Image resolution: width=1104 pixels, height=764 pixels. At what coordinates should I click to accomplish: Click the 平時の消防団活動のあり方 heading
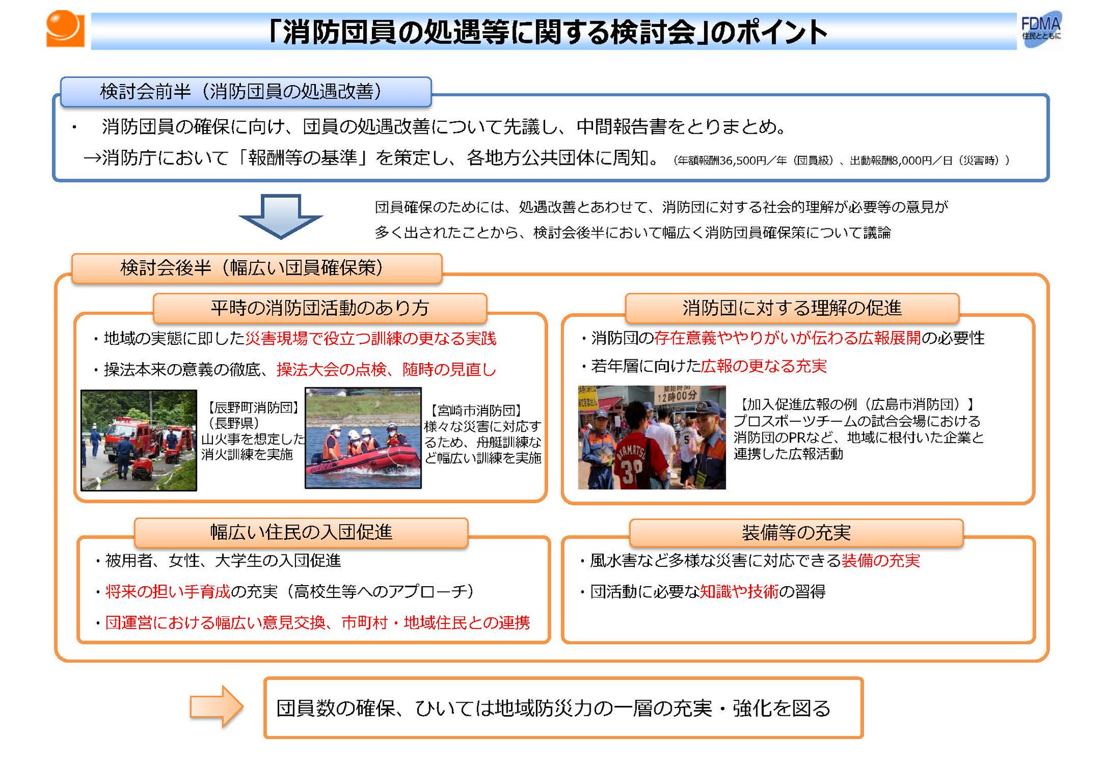(320, 308)
